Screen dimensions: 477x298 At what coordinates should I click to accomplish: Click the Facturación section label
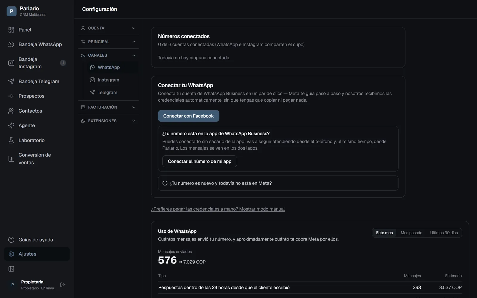103,107
